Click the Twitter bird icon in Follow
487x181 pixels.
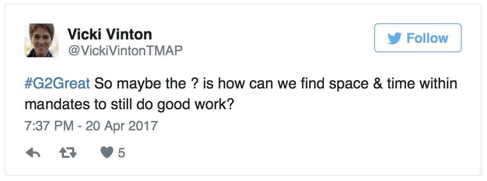coord(395,38)
